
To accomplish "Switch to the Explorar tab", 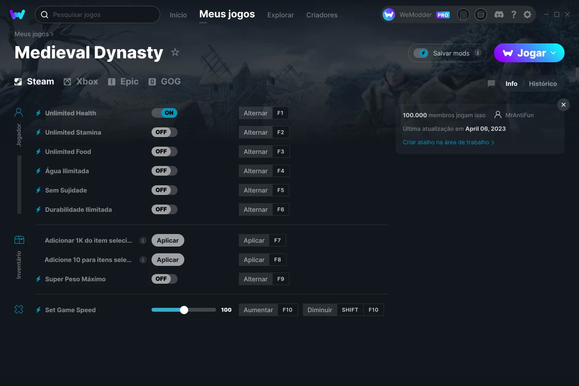I will pos(280,15).
